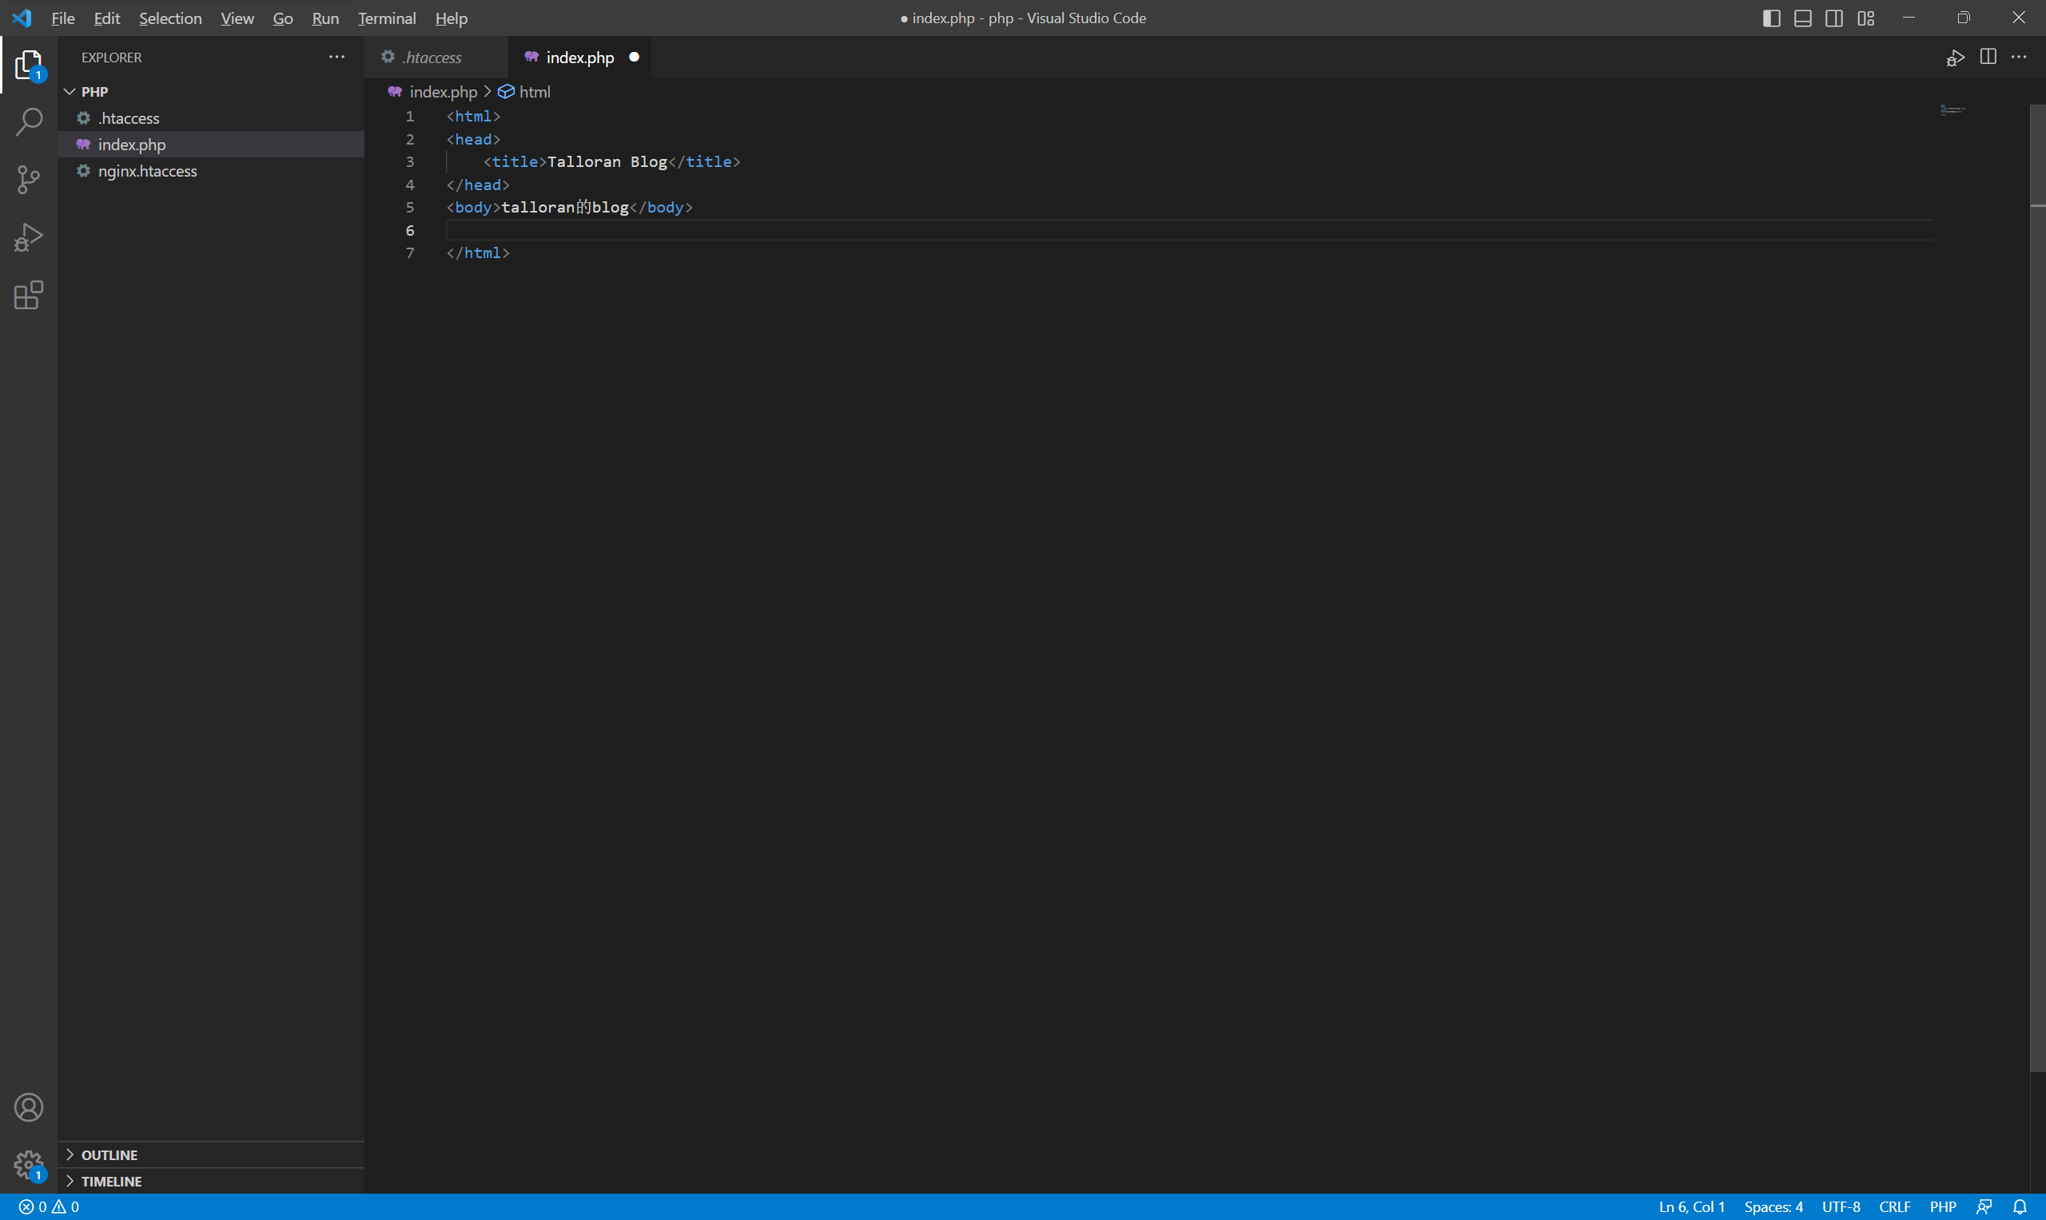Open the Search view in activity bar
Viewport: 2046px width, 1220px height.
(29, 121)
